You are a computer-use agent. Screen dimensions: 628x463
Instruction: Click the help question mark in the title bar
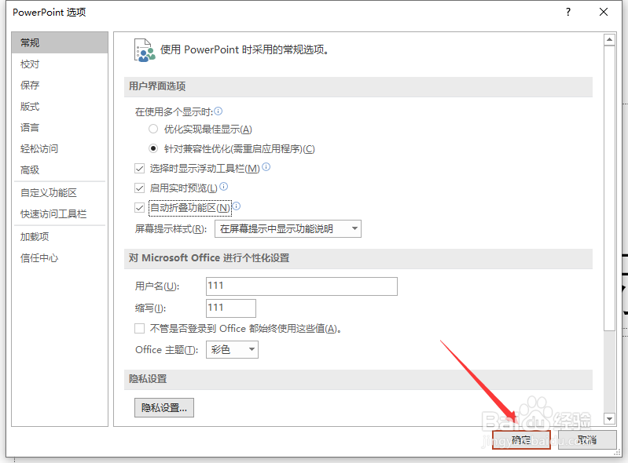pos(568,12)
